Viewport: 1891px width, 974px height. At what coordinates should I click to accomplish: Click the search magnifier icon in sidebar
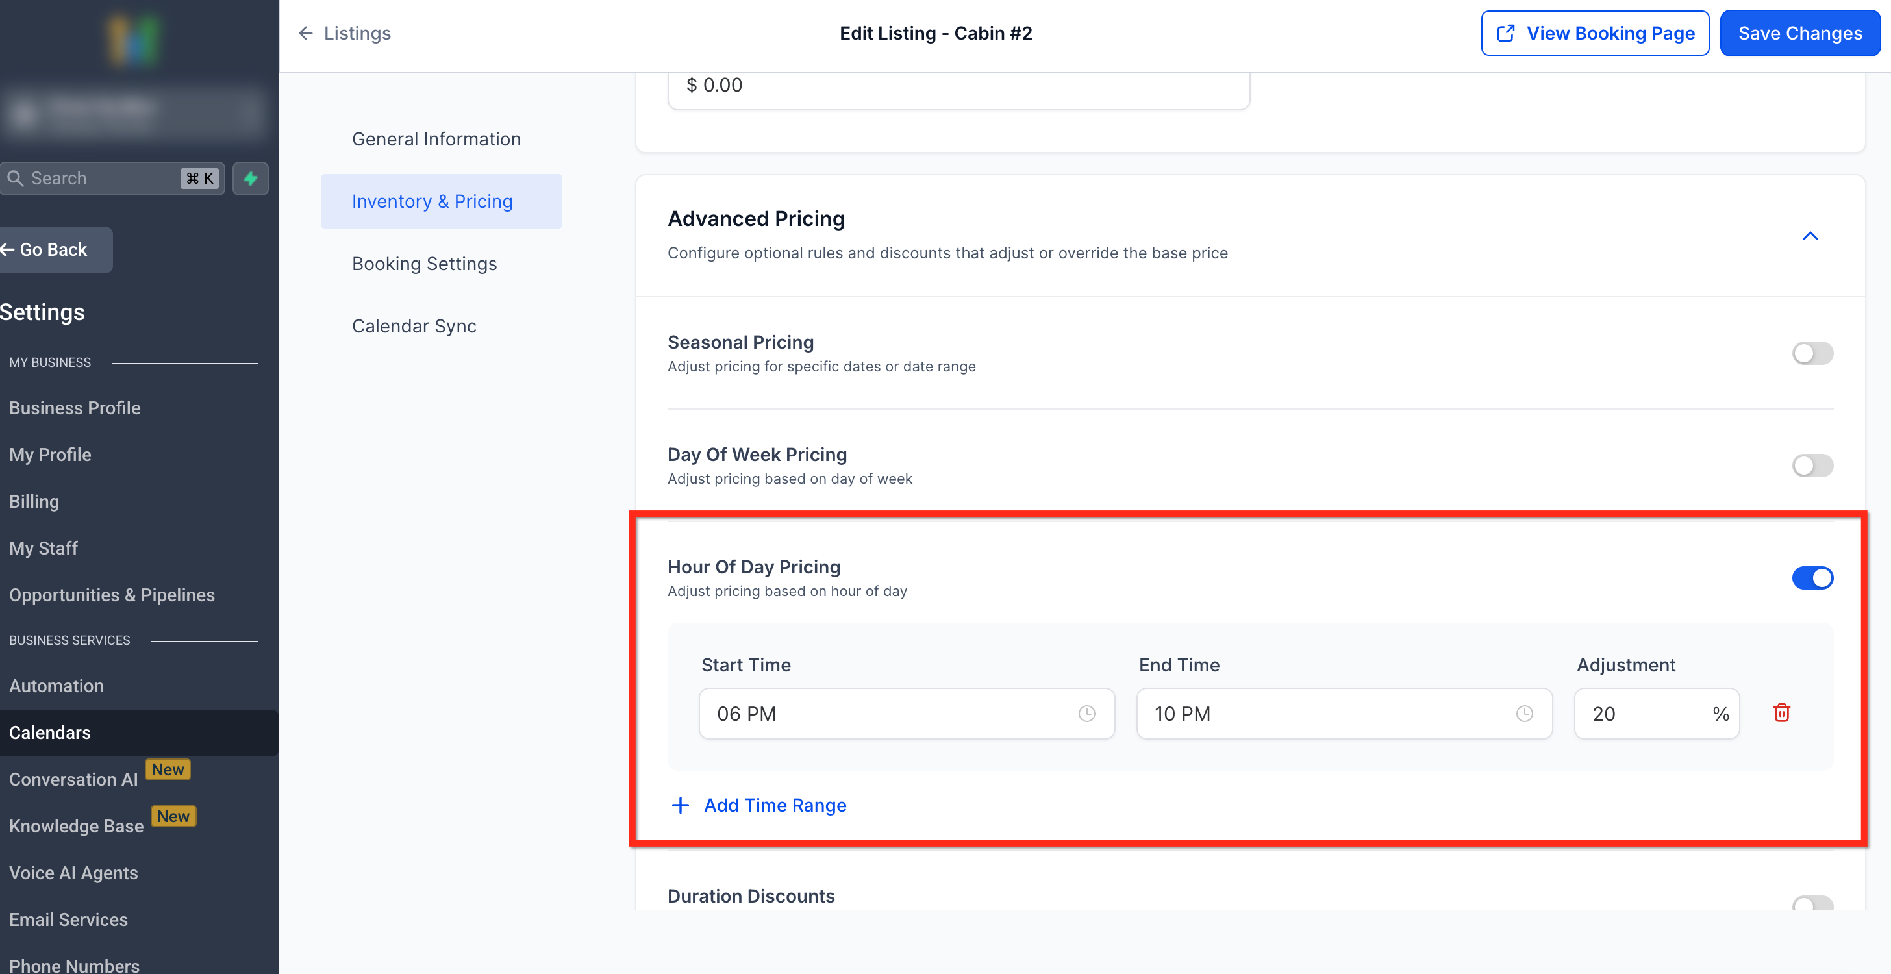tap(16, 179)
